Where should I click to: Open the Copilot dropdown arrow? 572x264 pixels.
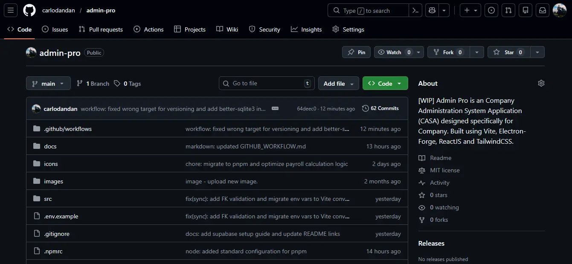click(444, 11)
